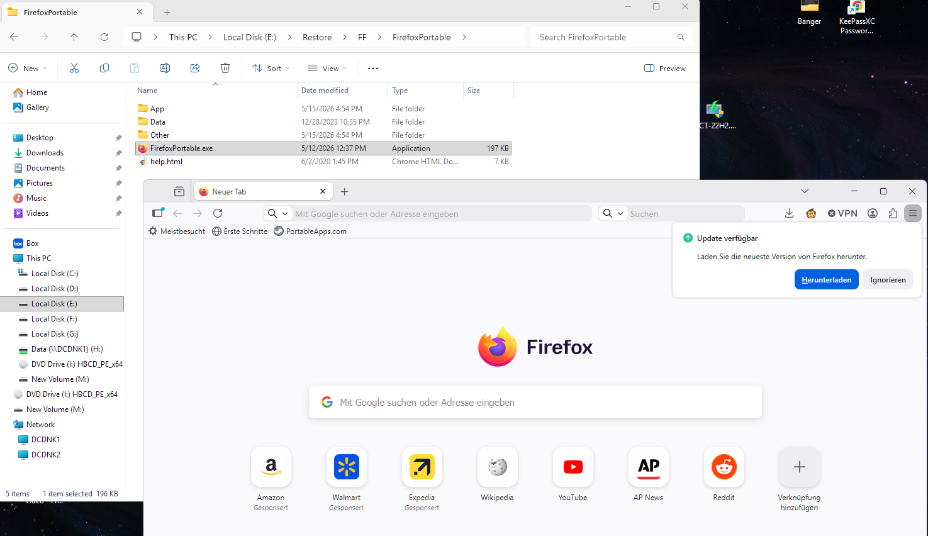This screenshot has width=928, height=536.
Task: Toggle the Firefox sidebar icon
Action: [158, 213]
